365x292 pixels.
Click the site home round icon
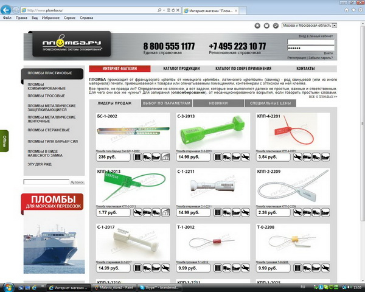pyautogui.click(x=257, y=26)
